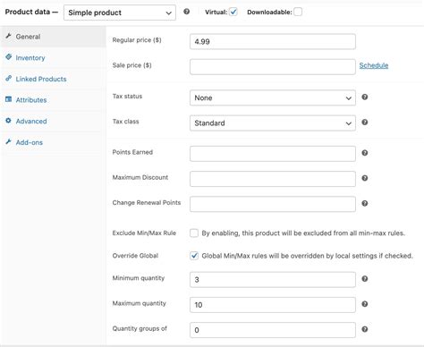Click the help icon beside product type dropdown
This screenshot has height=347, width=424.
coord(187,12)
